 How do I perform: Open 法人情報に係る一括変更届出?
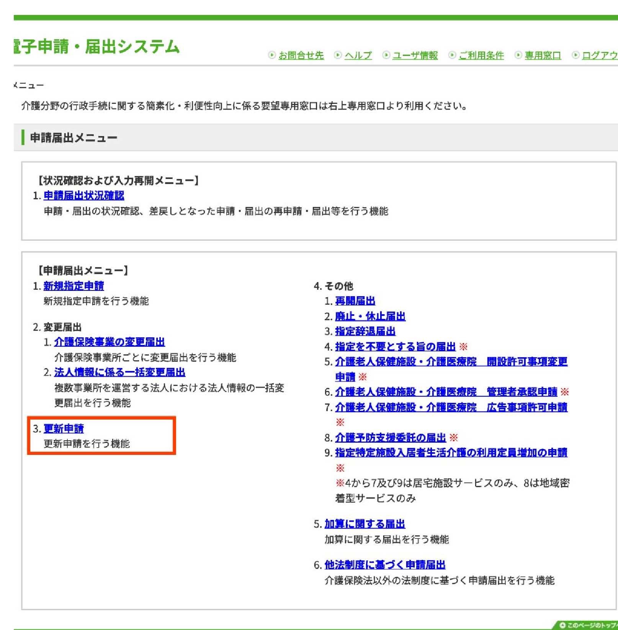coord(119,372)
